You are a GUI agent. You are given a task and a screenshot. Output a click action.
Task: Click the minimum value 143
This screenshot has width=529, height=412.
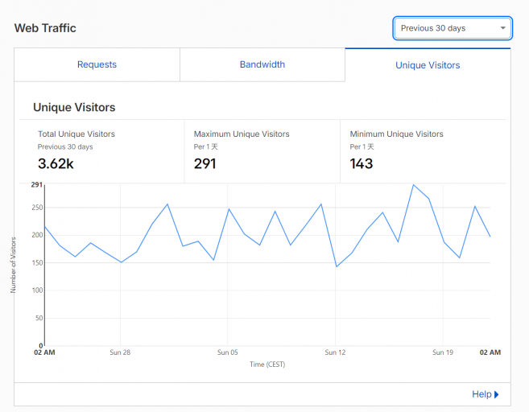362,164
